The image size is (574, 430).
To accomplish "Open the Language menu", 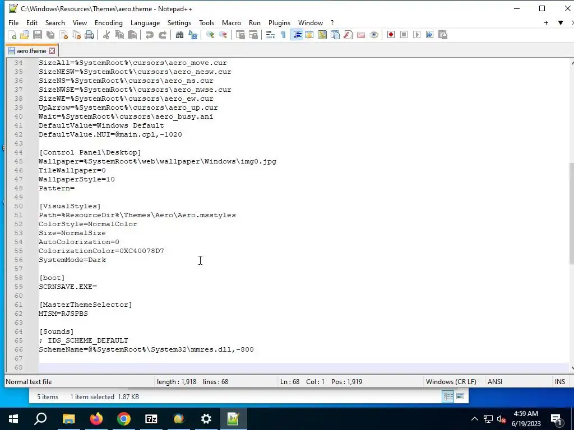I will coord(145,22).
